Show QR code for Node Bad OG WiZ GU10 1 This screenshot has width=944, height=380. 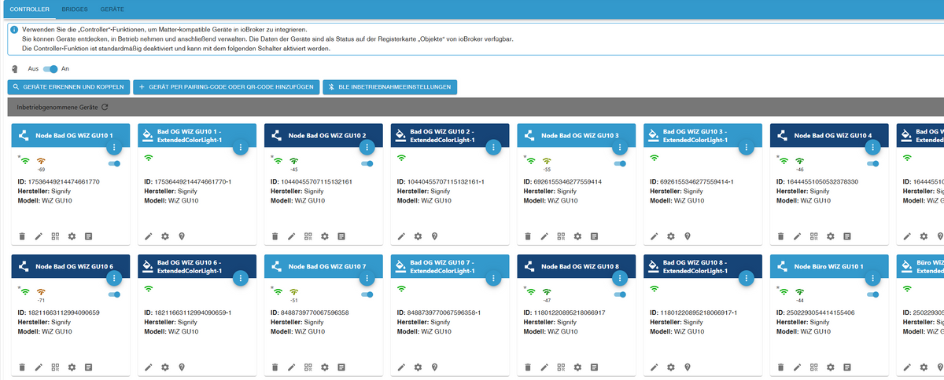coord(55,236)
